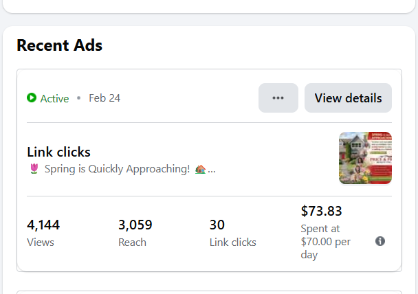Click the Recent Ads heading
Image resolution: width=418 pixels, height=294 pixels.
[59, 46]
